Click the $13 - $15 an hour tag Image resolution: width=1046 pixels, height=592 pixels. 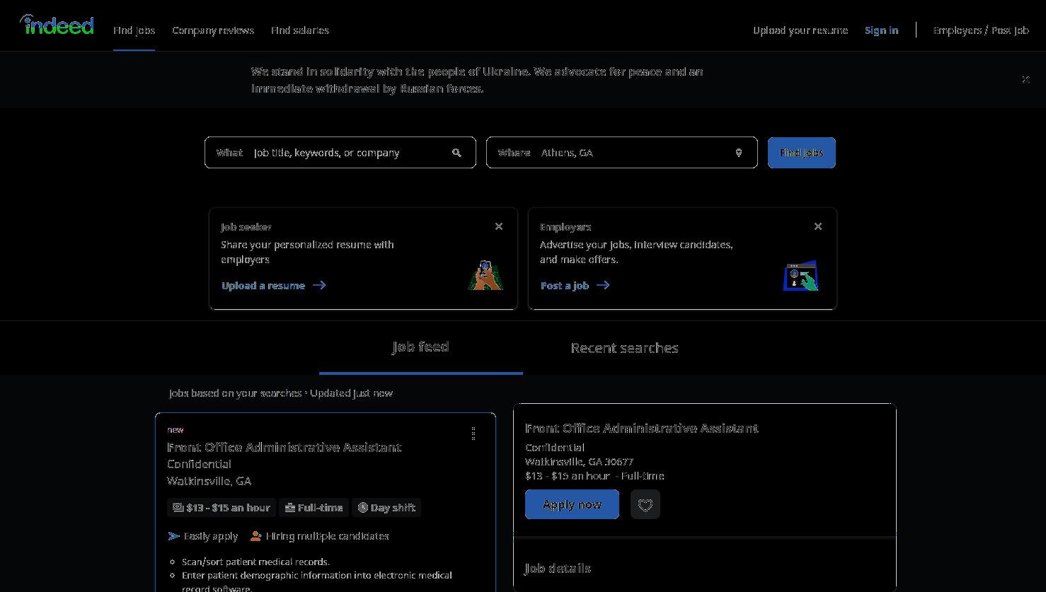point(222,508)
